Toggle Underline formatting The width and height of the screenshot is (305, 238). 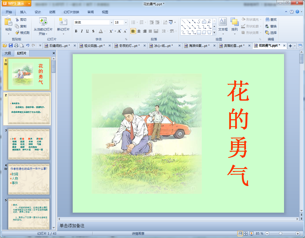click(87, 31)
